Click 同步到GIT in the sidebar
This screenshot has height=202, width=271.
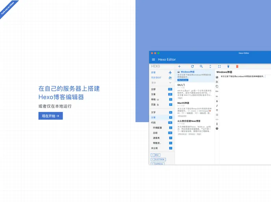(x=156, y=78)
